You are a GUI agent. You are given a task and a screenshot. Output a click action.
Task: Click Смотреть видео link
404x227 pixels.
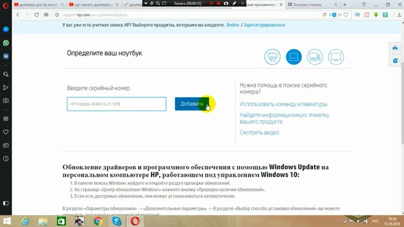pyautogui.click(x=259, y=132)
